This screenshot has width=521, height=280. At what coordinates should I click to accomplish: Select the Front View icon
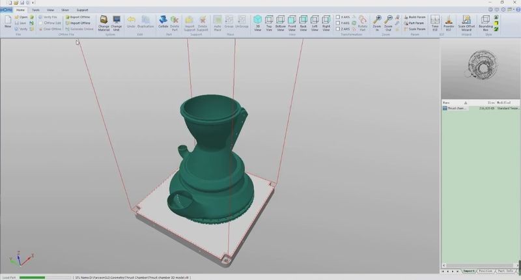(x=292, y=23)
